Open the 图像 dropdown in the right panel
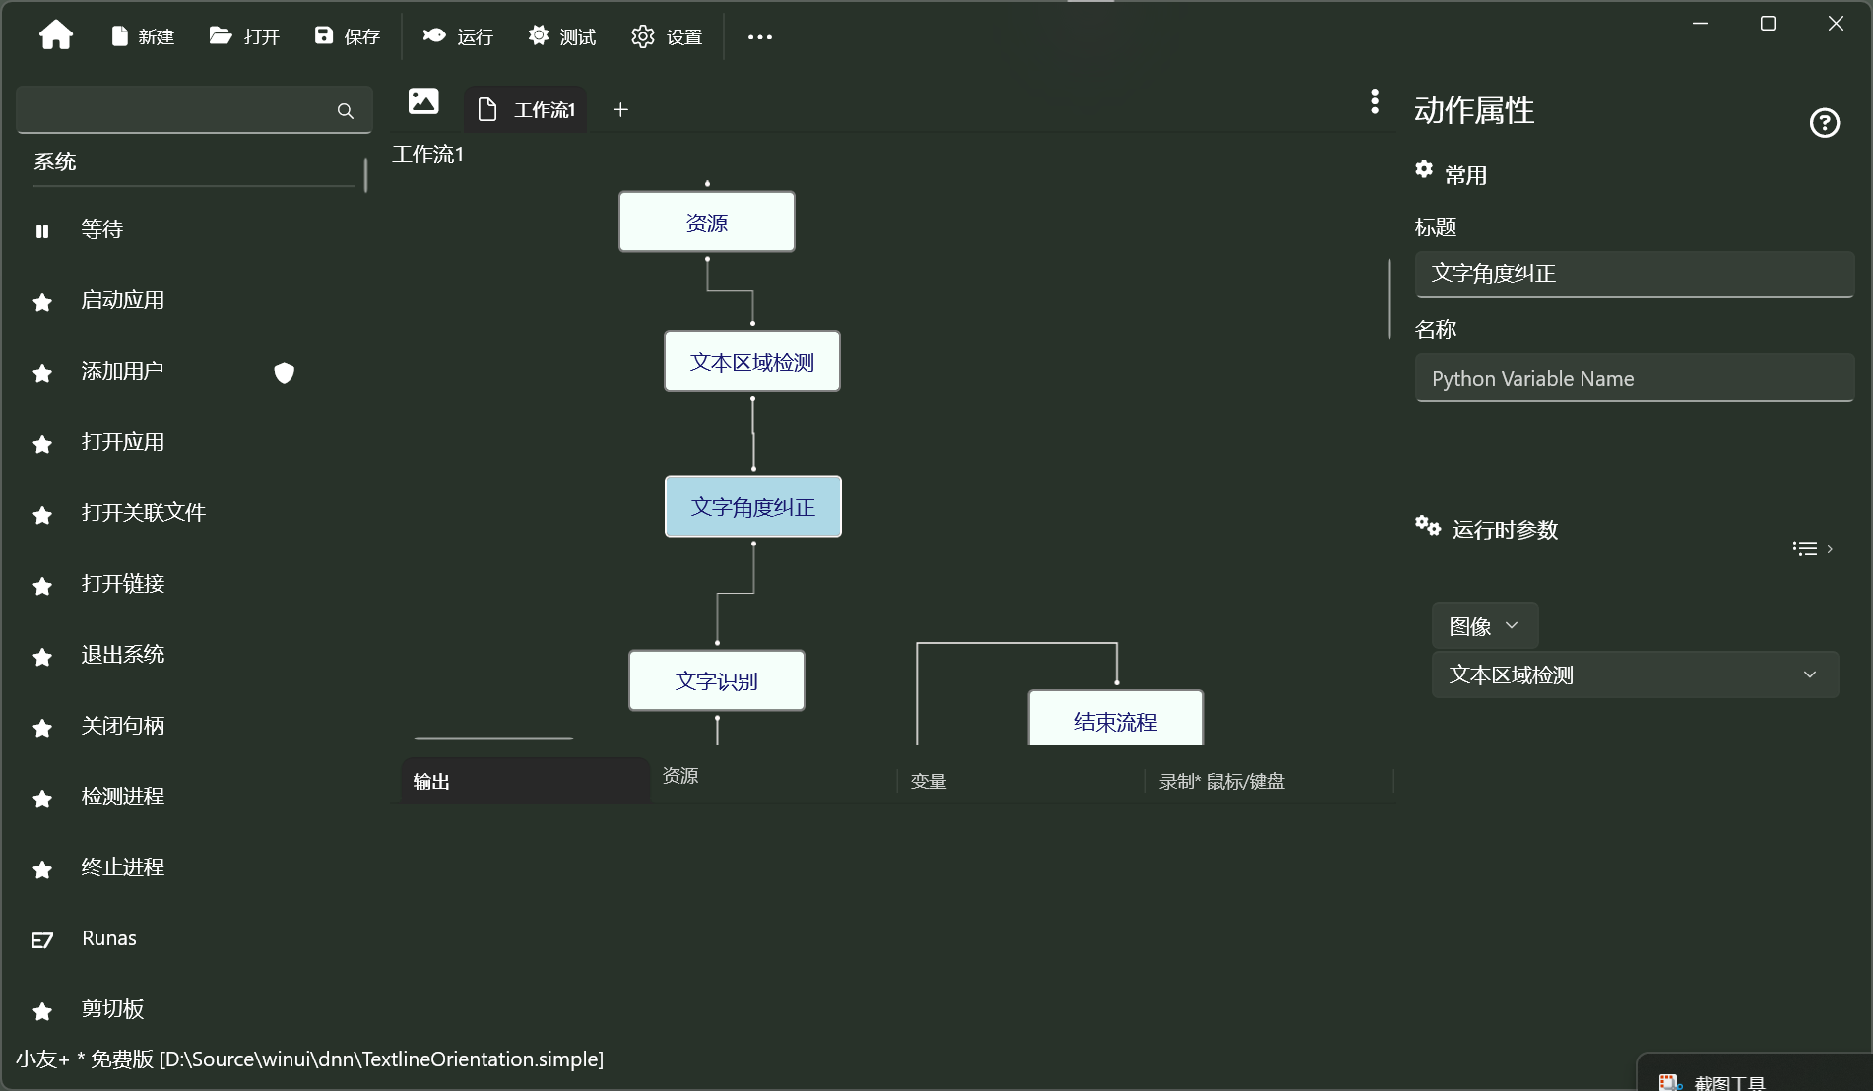The width and height of the screenshot is (1873, 1091). pyautogui.click(x=1483, y=625)
